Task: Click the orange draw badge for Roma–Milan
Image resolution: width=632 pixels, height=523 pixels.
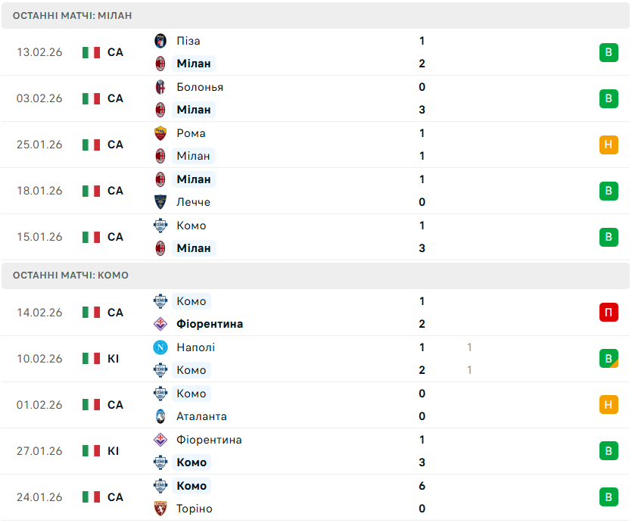Action: point(609,145)
